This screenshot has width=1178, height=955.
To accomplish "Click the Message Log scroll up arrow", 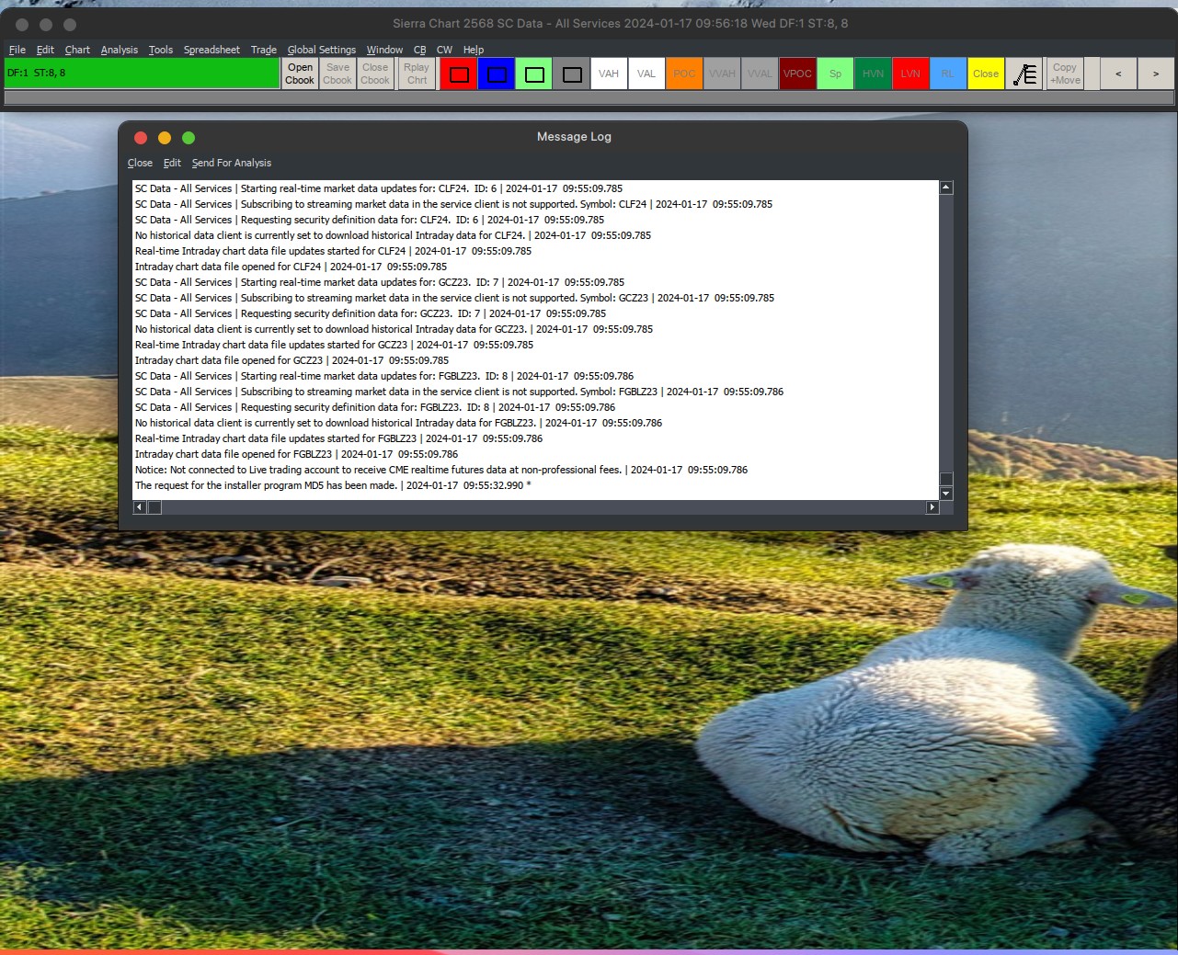I will pos(946,188).
